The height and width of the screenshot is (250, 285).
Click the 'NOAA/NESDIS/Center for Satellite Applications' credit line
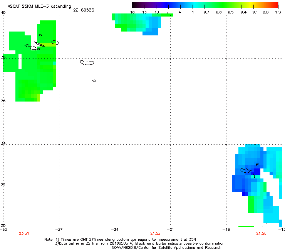coord(166,247)
